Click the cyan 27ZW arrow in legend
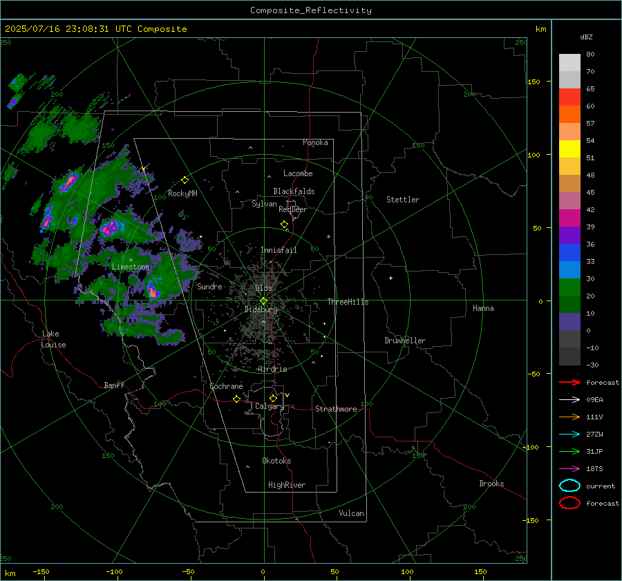The width and height of the screenshot is (622, 581). tap(569, 435)
